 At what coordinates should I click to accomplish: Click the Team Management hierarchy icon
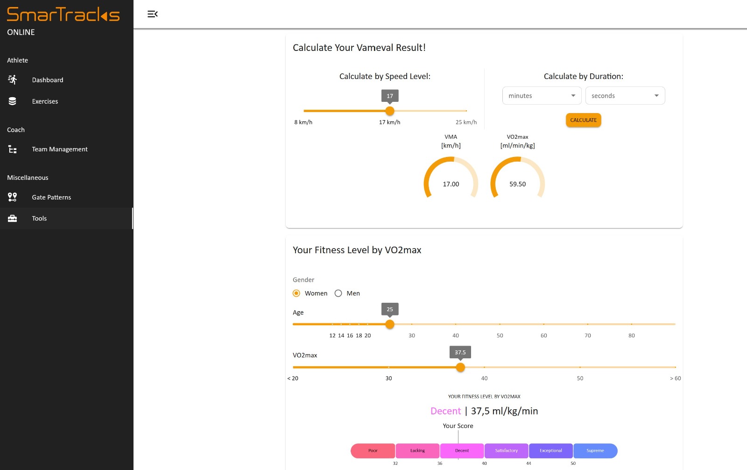[x=13, y=150]
